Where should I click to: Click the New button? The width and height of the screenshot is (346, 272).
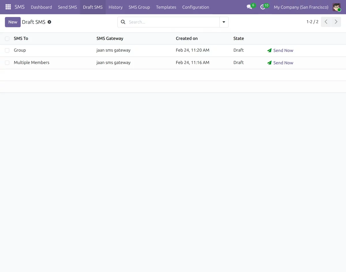point(13,22)
